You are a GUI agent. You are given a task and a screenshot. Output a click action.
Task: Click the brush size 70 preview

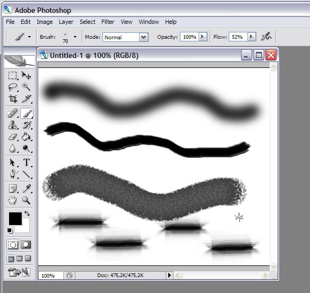point(65,38)
